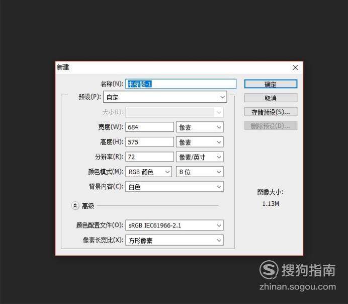
Task: Click the 宽度 input showing 684
Action: [x=149, y=127]
